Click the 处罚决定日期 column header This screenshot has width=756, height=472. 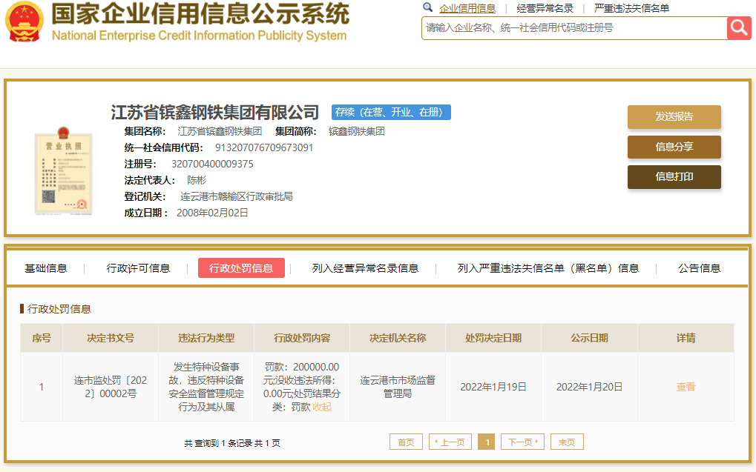click(493, 338)
